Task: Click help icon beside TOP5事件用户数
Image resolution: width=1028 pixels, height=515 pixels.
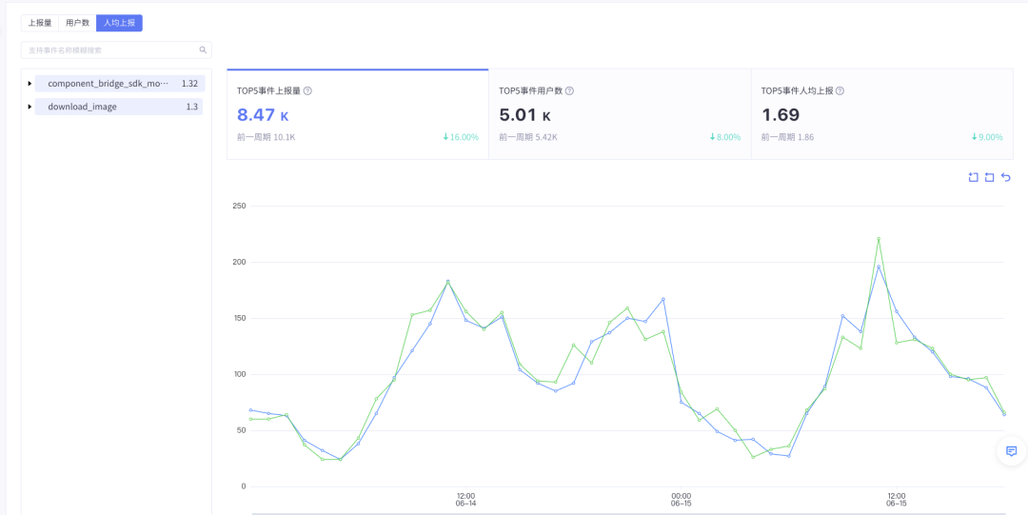Action: (569, 91)
